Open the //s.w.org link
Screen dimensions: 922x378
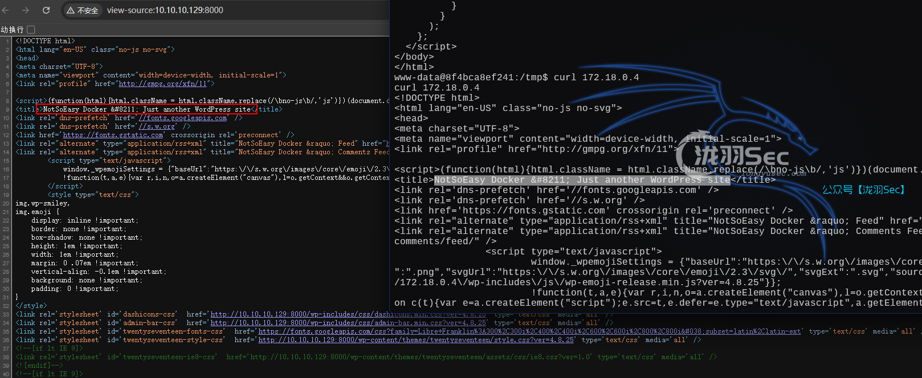157,126
